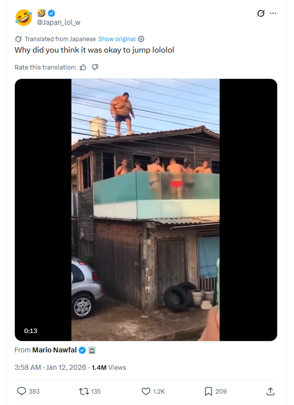Open translation settings gear

pos(141,39)
